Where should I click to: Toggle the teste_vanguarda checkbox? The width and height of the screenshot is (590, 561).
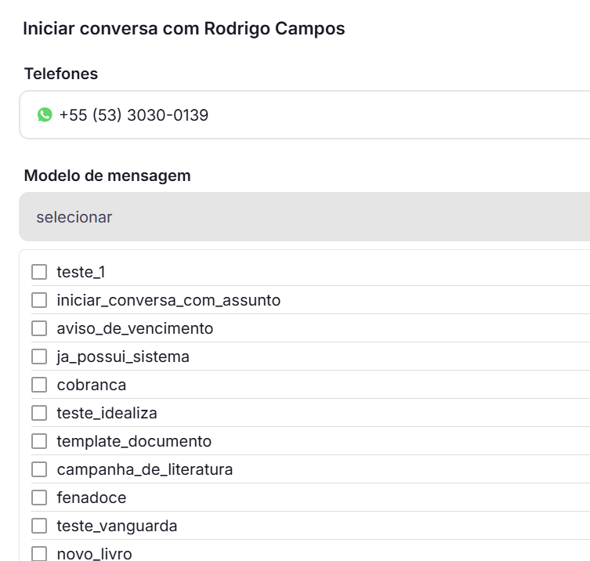[x=39, y=526]
